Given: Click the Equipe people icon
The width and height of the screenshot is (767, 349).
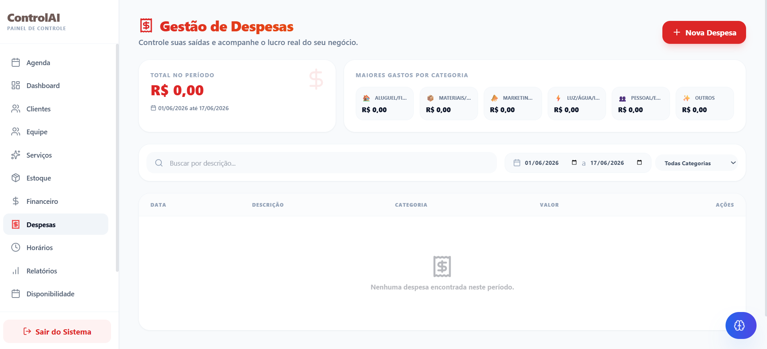Looking at the screenshot, I should pyautogui.click(x=16, y=131).
